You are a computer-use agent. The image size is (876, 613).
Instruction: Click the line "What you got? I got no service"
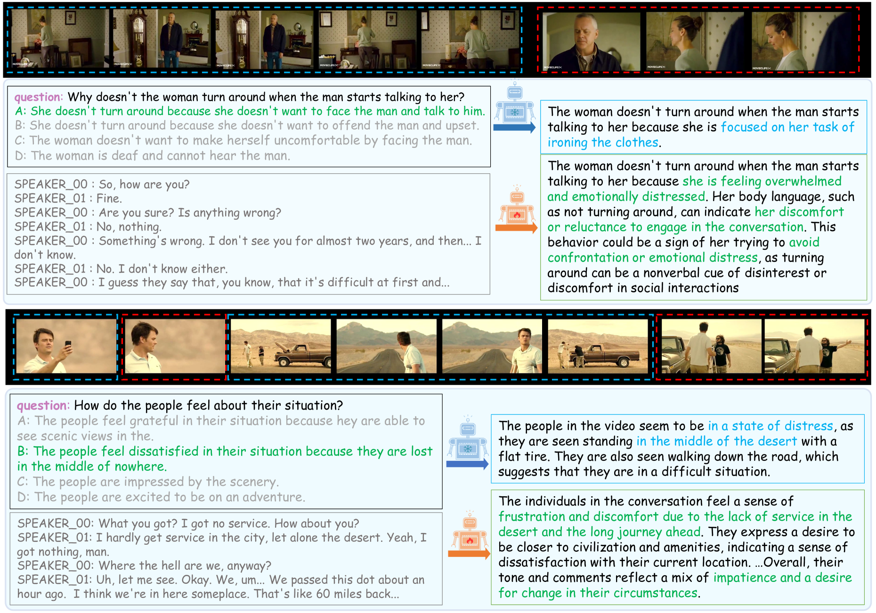pos(188,523)
